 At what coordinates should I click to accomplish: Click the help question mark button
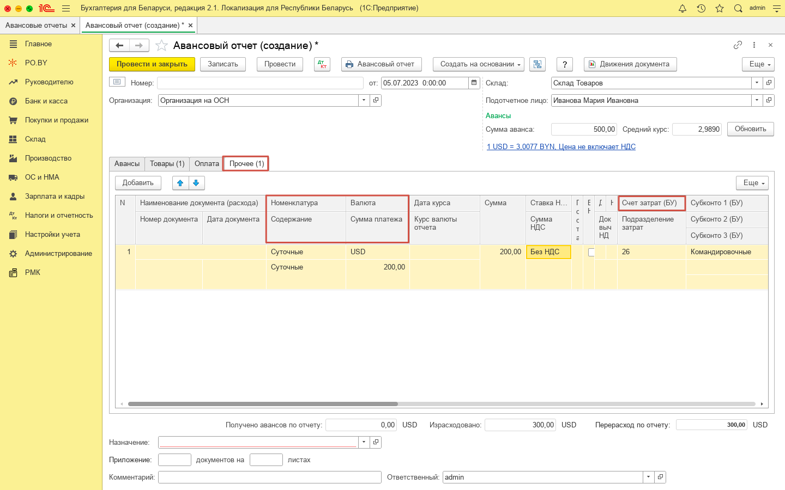[565, 64]
